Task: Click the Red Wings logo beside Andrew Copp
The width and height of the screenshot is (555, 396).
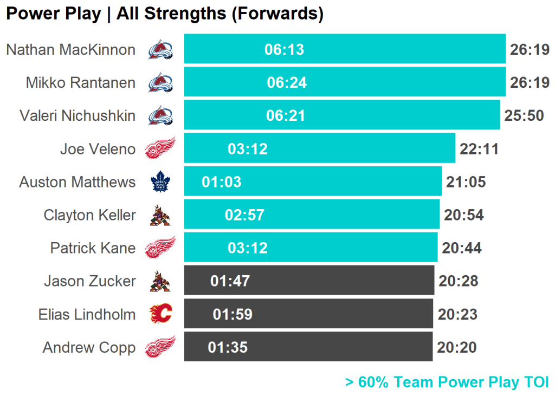Action: tap(160, 347)
